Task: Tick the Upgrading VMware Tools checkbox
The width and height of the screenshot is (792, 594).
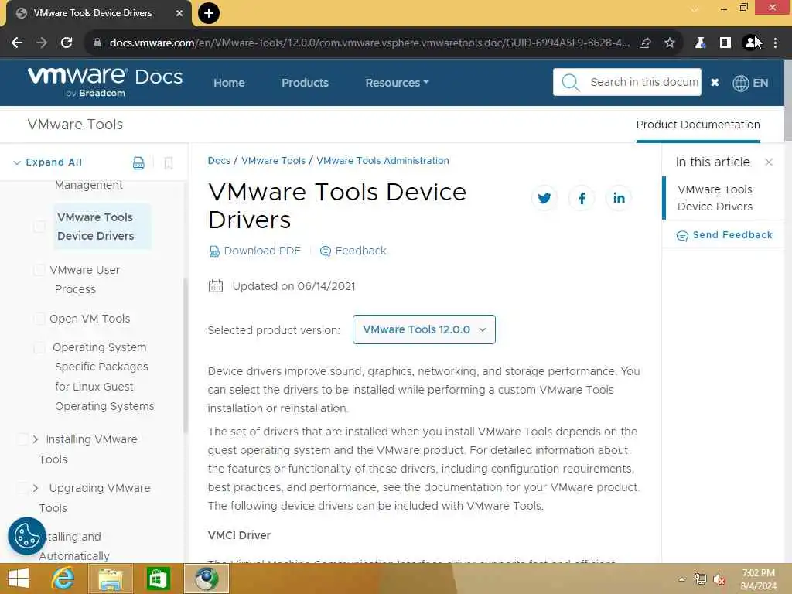Action: coord(23,488)
